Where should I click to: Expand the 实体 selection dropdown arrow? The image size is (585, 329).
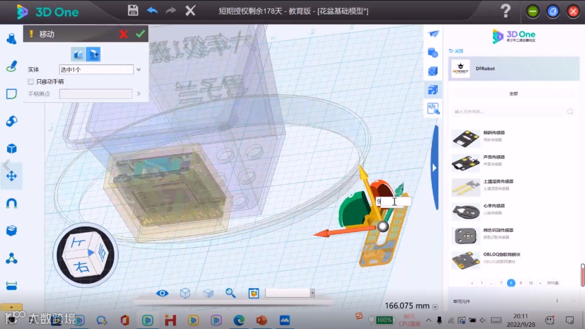pyautogui.click(x=139, y=69)
